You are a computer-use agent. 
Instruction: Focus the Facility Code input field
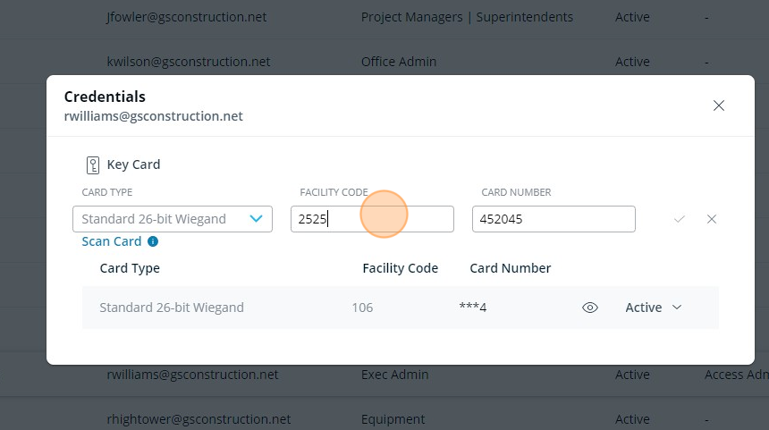pos(372,219)
